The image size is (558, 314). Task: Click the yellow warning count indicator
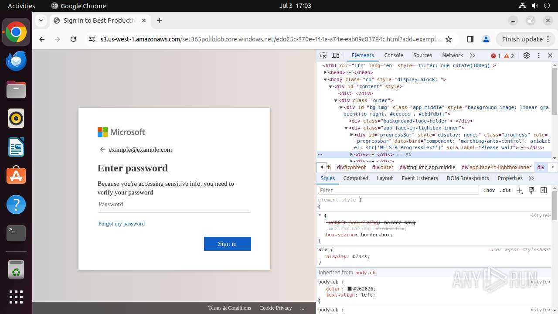point(509,56)
